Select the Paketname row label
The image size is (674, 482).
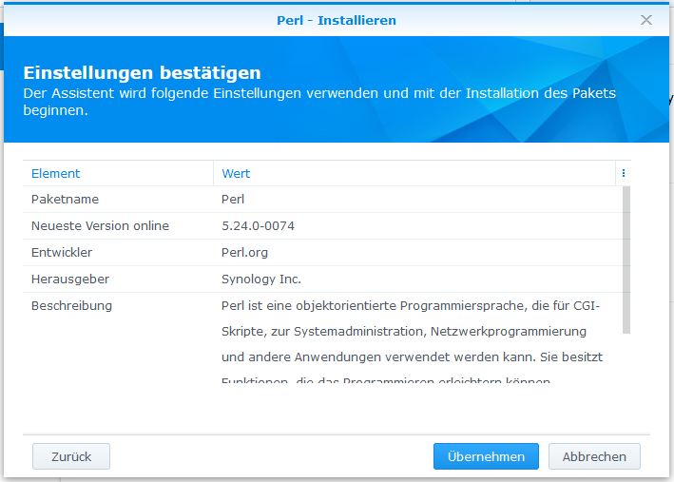[65, 199]
